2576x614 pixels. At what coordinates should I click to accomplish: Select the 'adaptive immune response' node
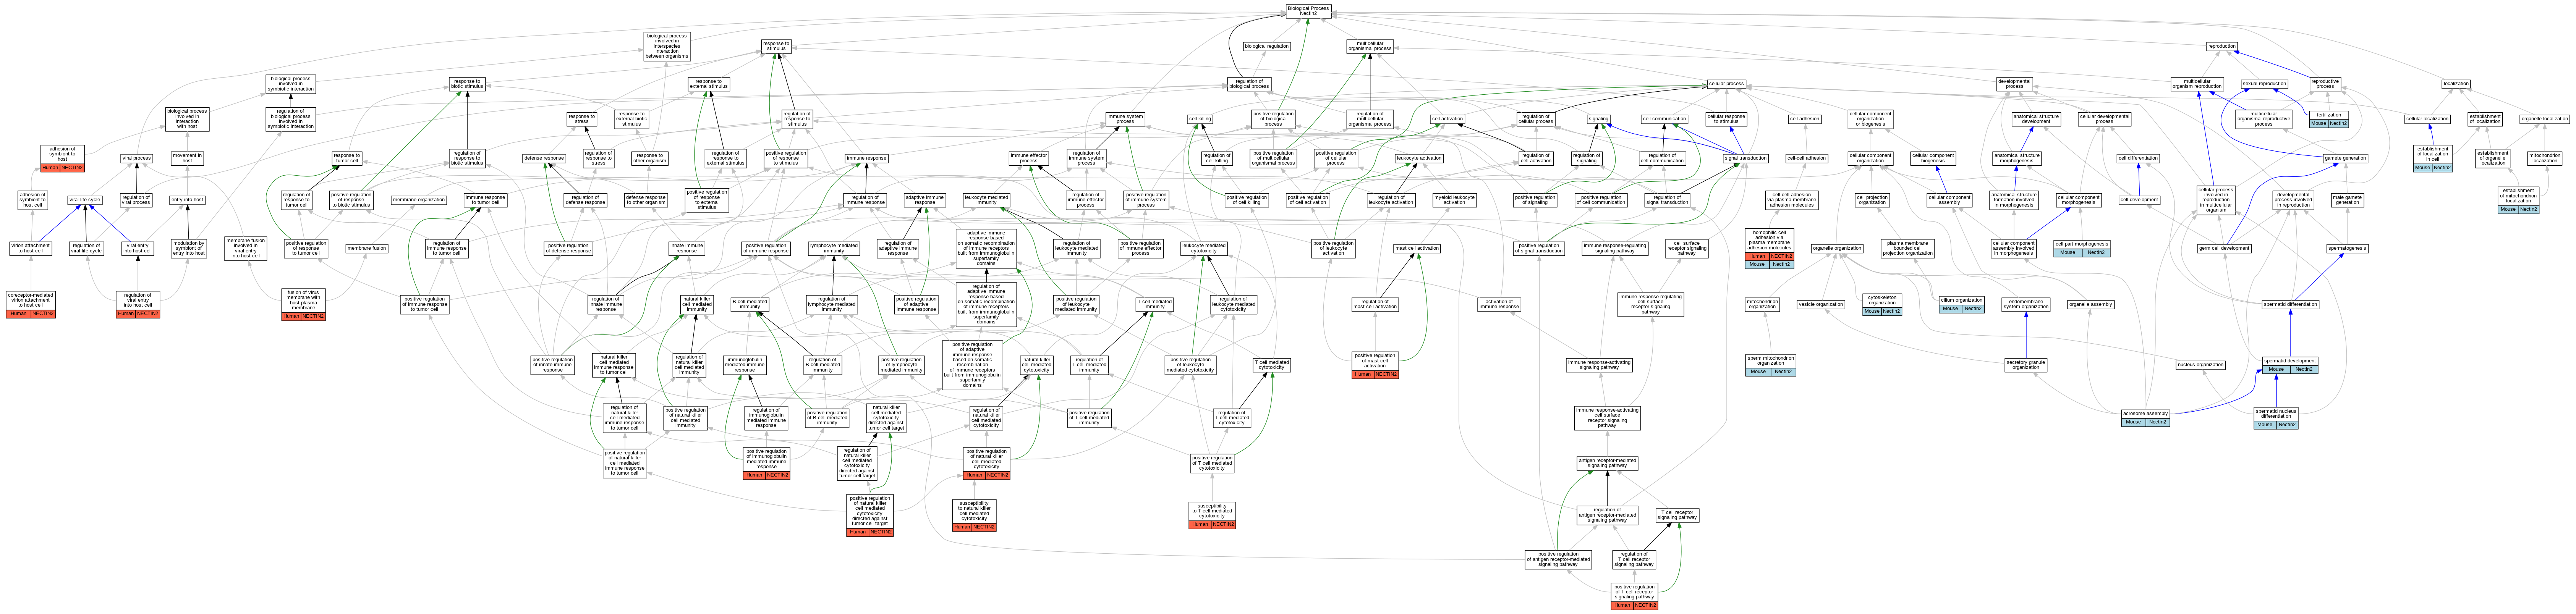925,200
